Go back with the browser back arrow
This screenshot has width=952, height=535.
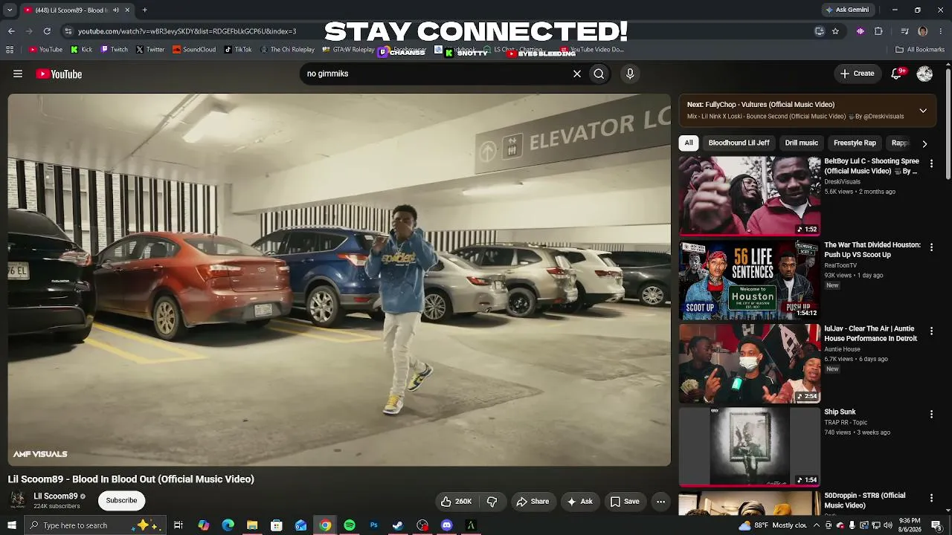(11, 31)
